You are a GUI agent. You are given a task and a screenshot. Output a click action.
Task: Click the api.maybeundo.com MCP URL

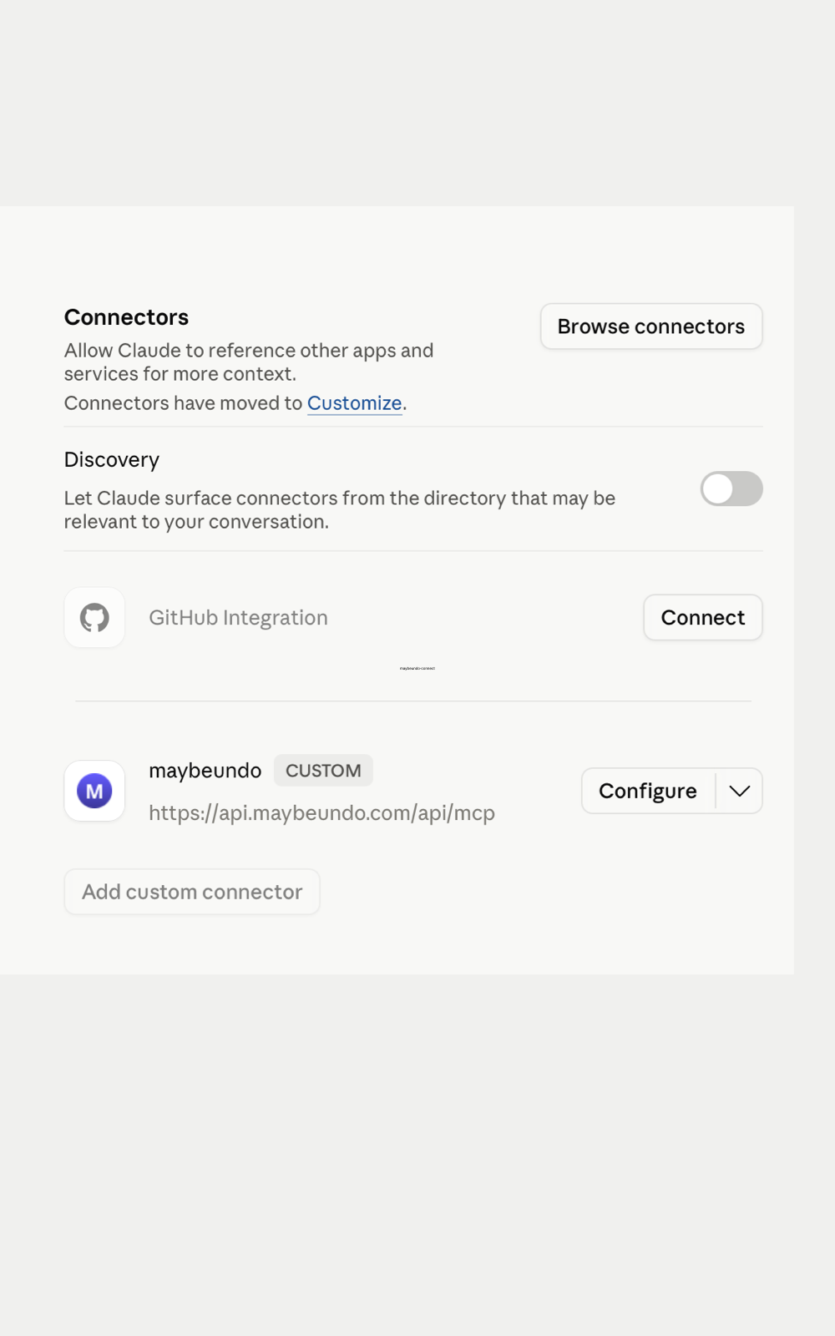[322, 812]
